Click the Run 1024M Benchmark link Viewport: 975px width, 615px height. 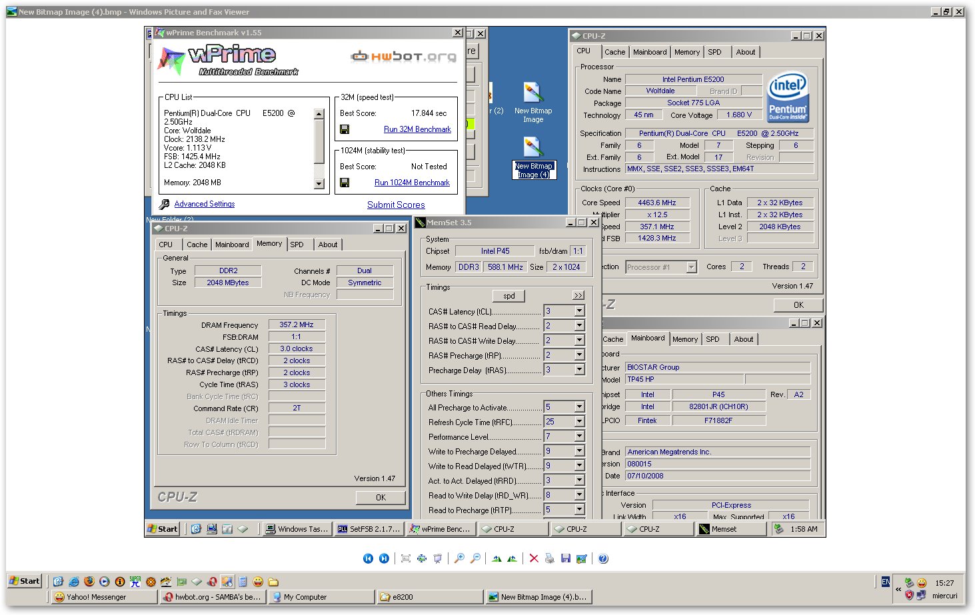click(412, 183)
